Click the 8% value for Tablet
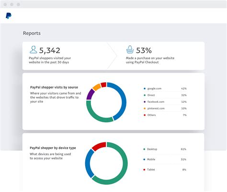Image resolution: width=227 pixels, height=192 pixels. click(x=184, y=170)
